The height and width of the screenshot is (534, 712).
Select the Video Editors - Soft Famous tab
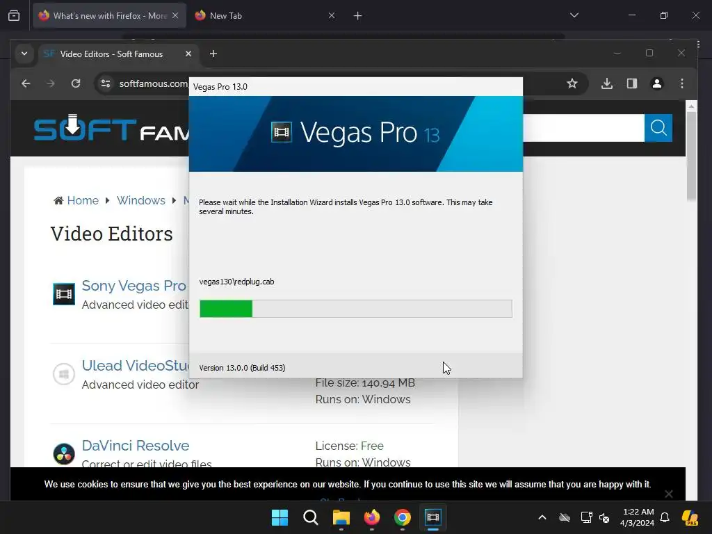click(x=118, y=54)
